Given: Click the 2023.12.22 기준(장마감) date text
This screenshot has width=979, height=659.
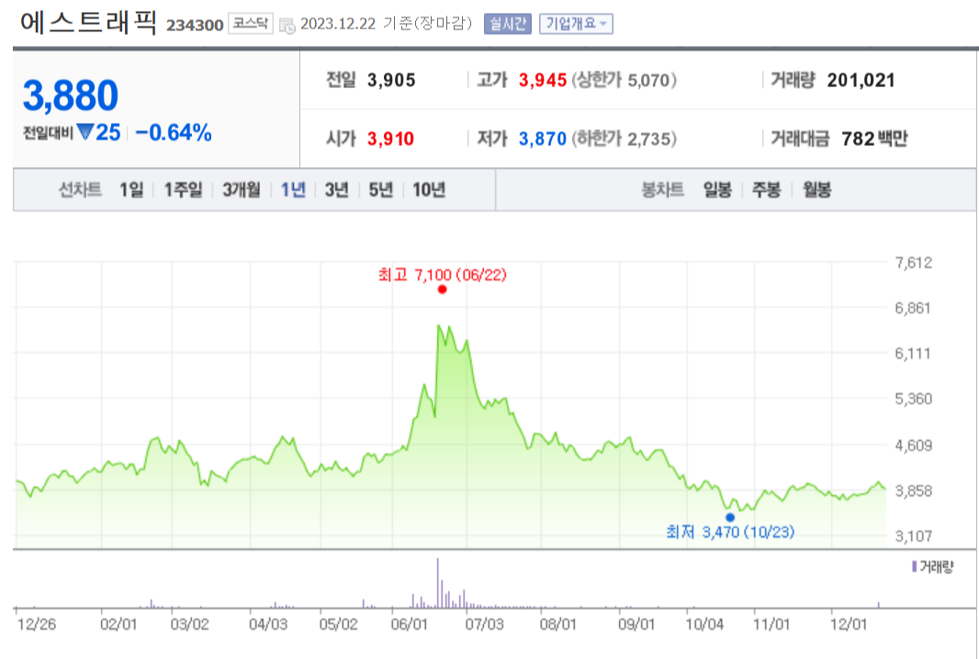Looking at the screenshot, I should (387, 24).
